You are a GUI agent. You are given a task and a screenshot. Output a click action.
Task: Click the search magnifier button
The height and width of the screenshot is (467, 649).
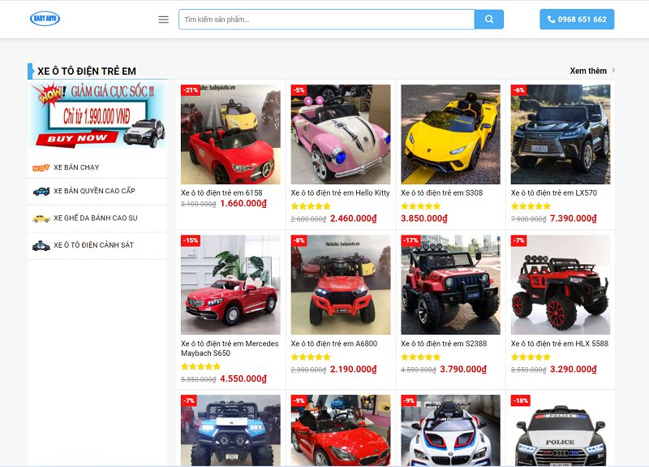pos(489,19)
